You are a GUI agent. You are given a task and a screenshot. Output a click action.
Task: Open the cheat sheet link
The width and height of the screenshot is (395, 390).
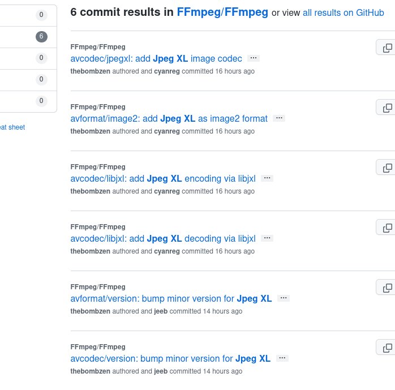tap(12, 127)
